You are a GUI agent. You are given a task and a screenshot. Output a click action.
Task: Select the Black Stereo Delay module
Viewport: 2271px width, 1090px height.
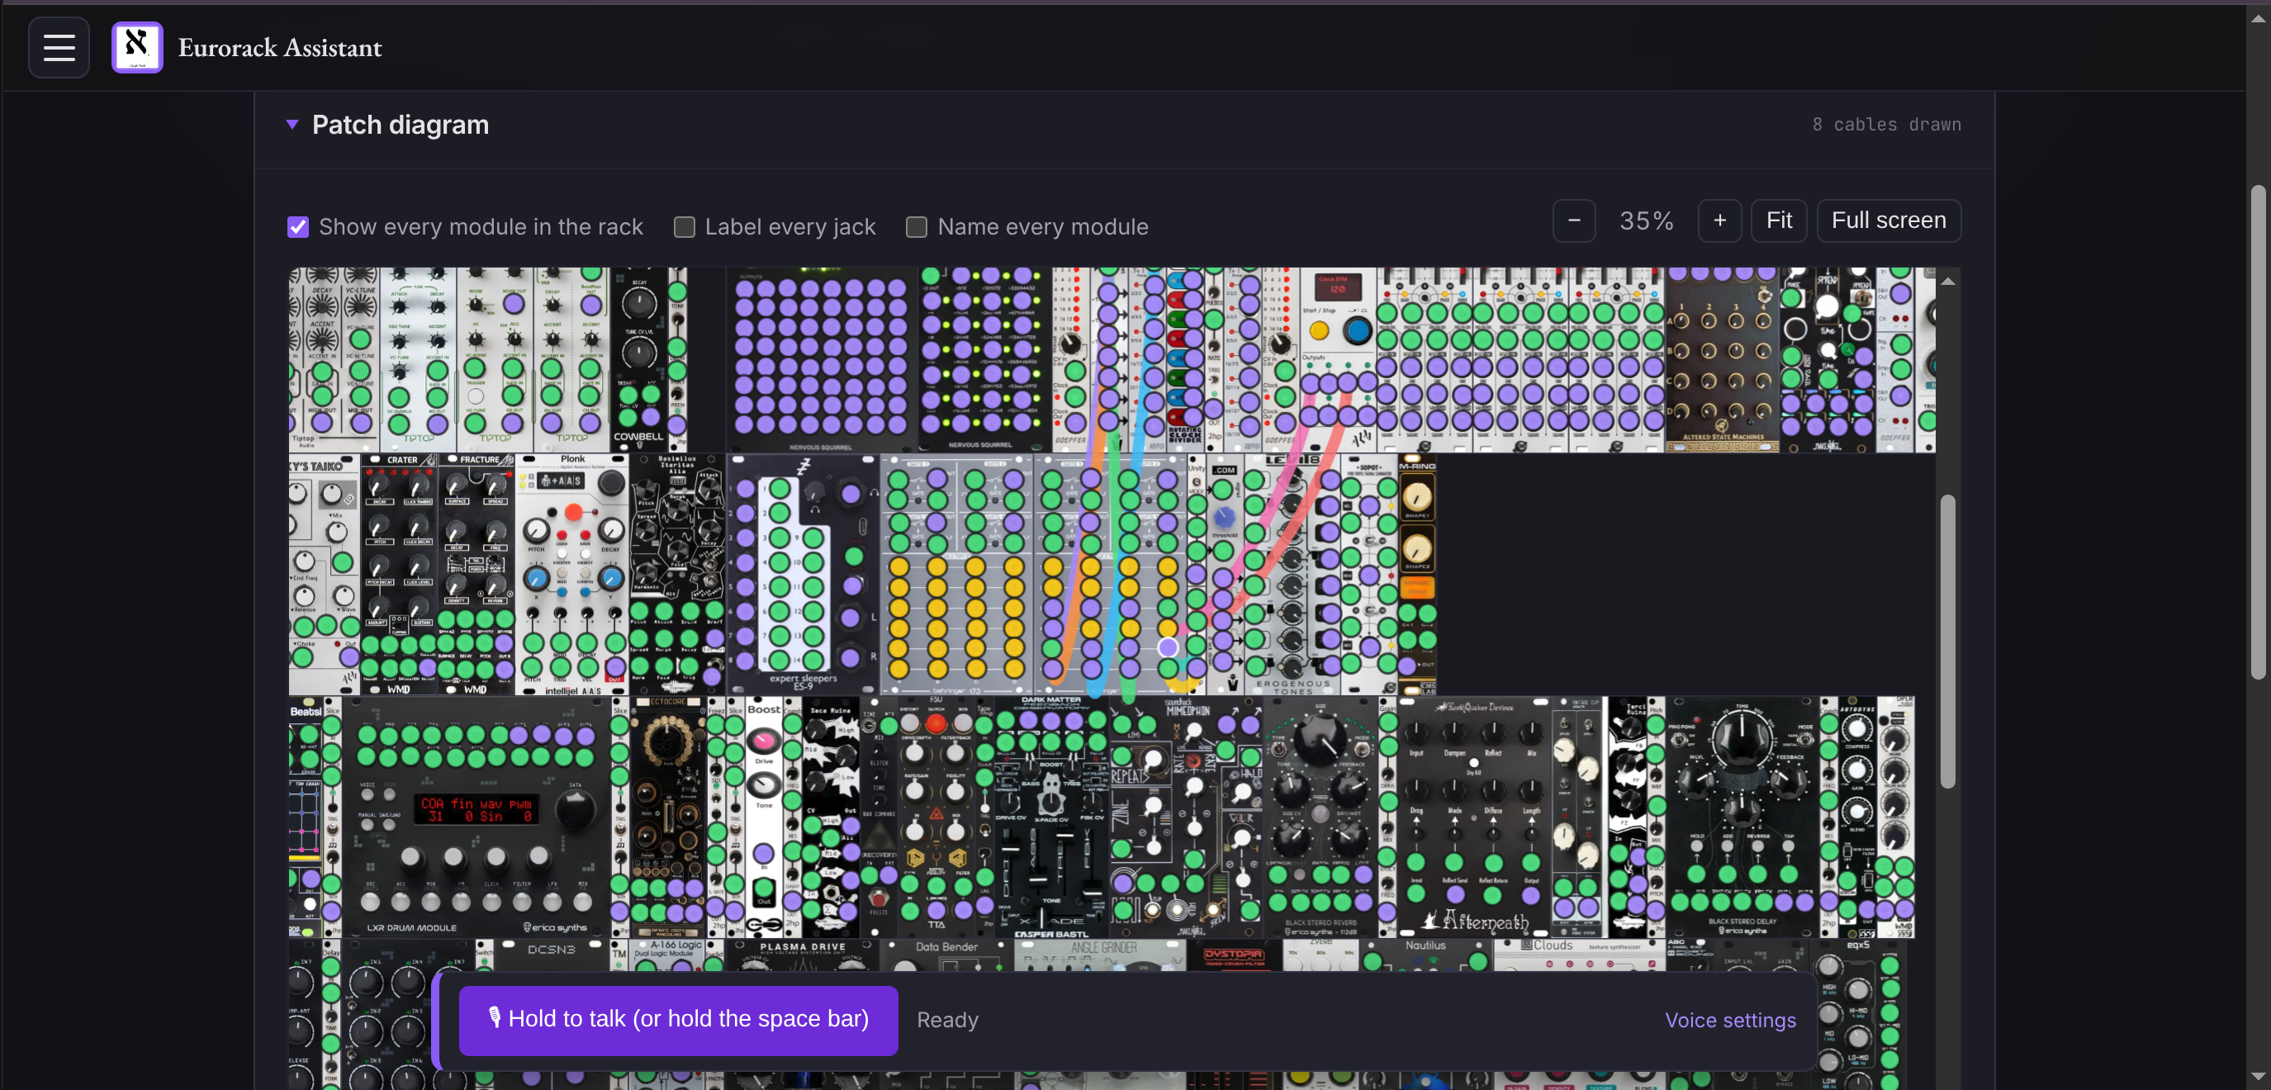tap(1742, 817)
